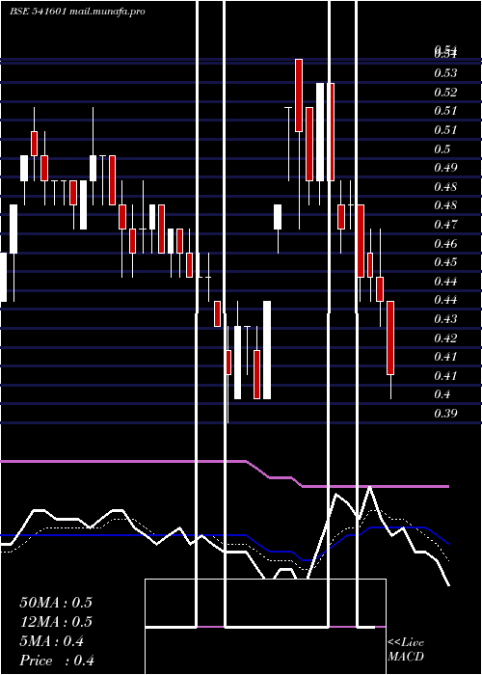Click the 50MA : 0.5 readout
This screenshot has height=675, width=482.
pos(56,603)
